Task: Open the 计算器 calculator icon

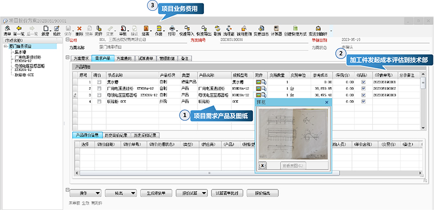Action: [276, 28]
